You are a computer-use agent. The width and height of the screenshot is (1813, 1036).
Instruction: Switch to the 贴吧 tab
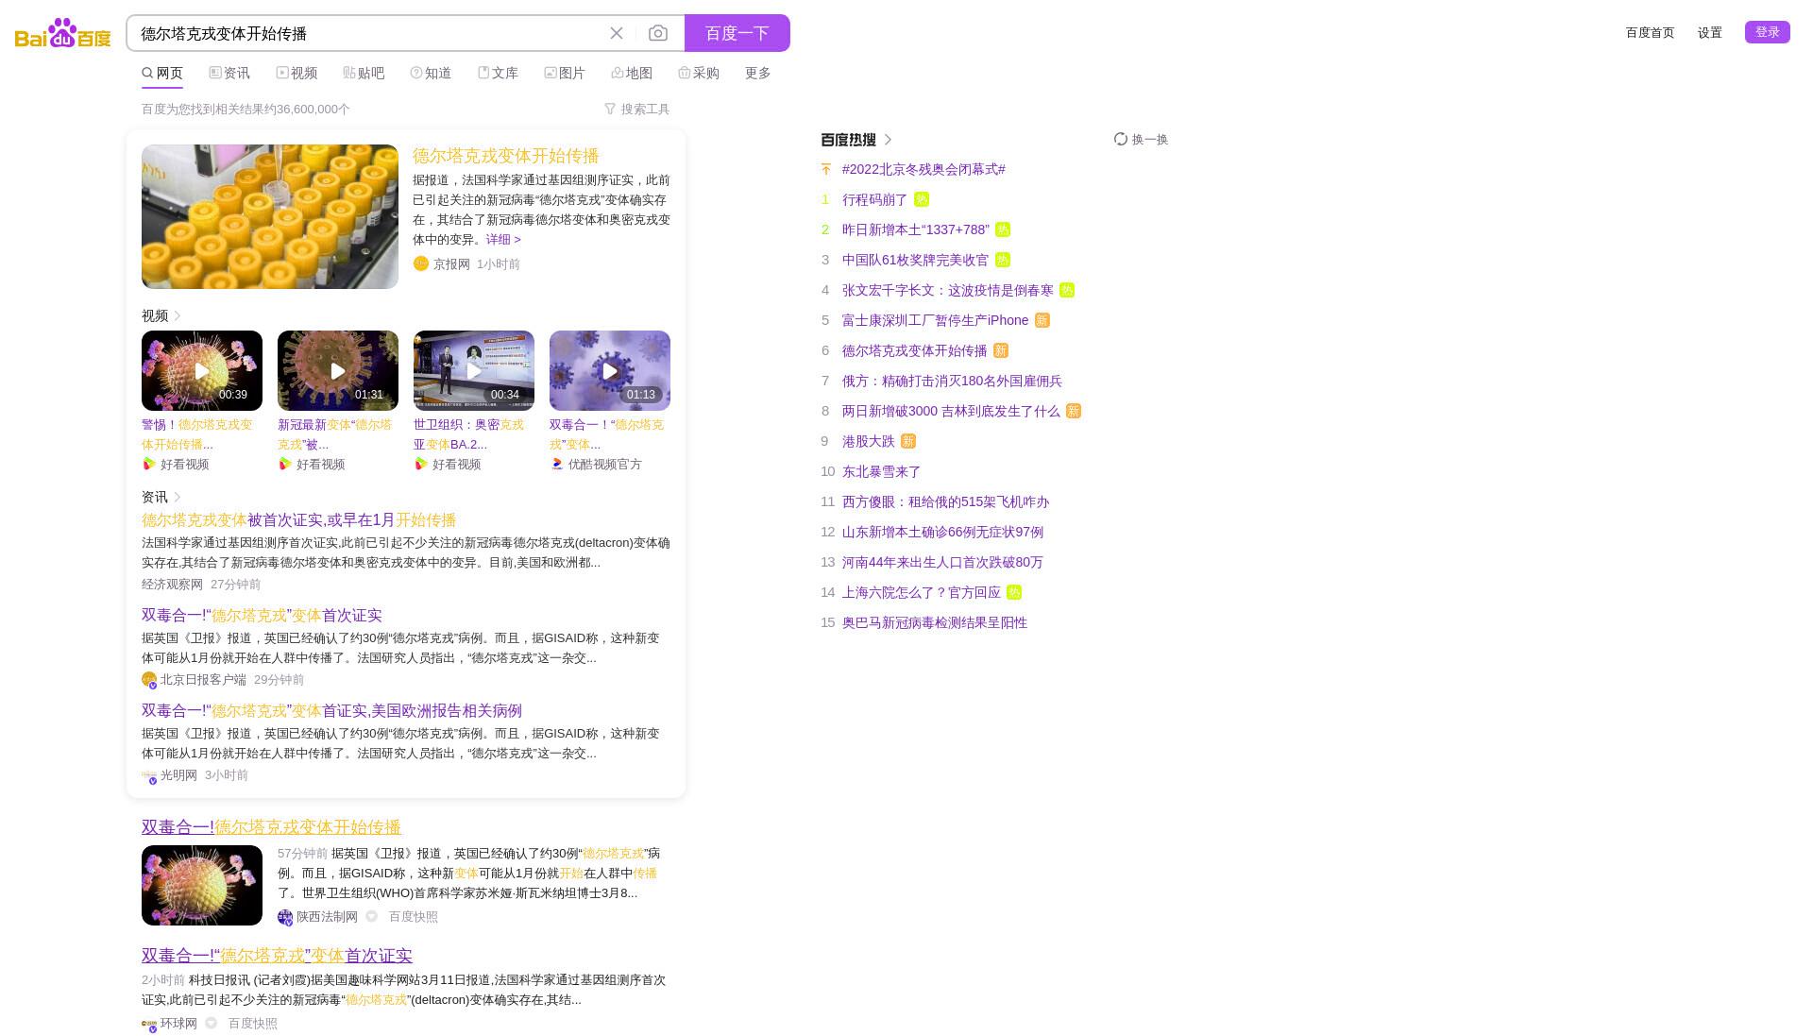(x=364, y=73)
